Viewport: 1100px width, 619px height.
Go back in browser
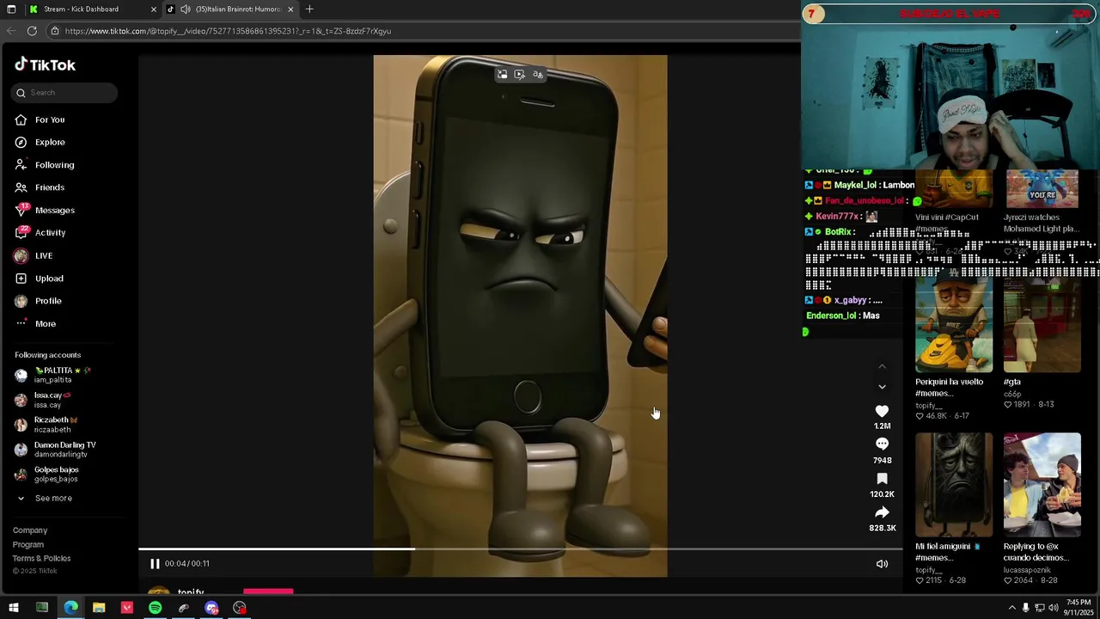point(11,31)
